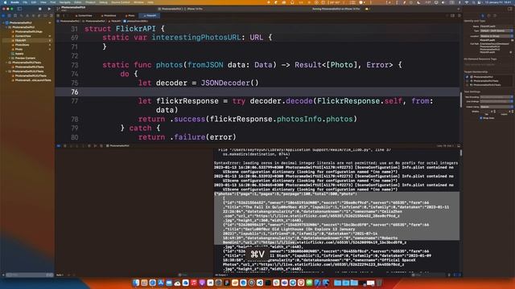Collapse the PhotoramaSwiftUI group folder

point(6,27)
